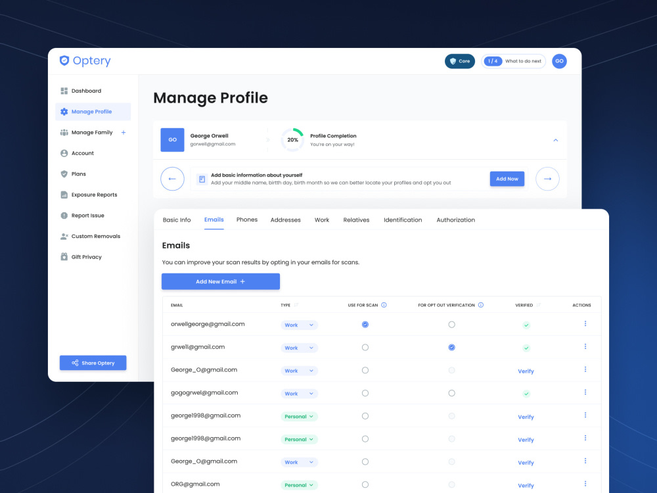This screenshot has width=657, height=493.
Task: Toggle Use For Scan for orwellgeorge@gmail.com
Action: tap(365, 325)
